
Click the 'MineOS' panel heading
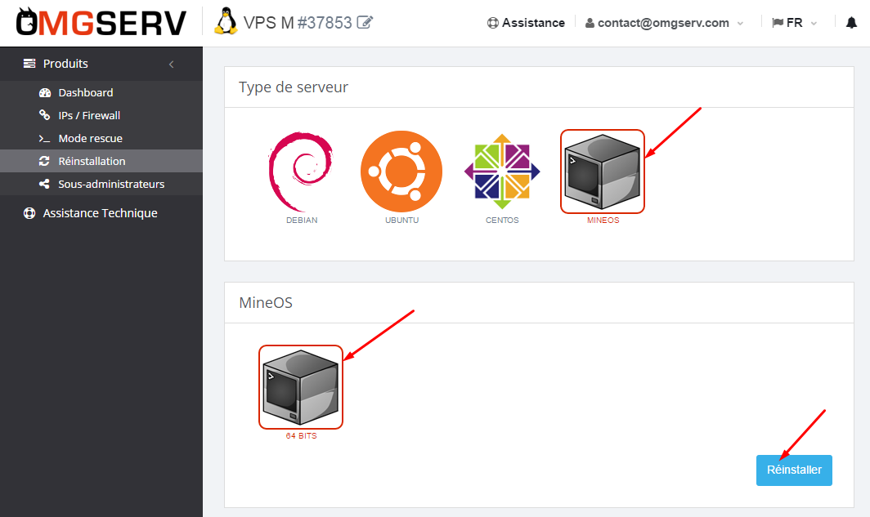tap(266, 302)
